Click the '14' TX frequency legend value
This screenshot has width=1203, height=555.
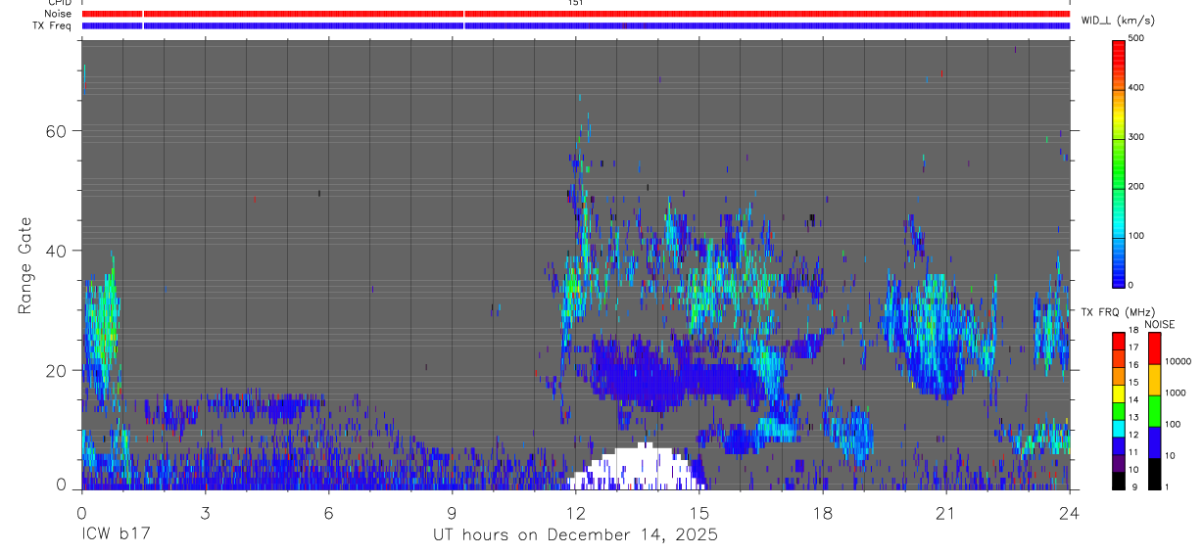1133,399
